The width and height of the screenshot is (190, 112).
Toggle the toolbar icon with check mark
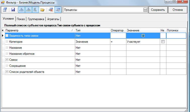point(58,10)
